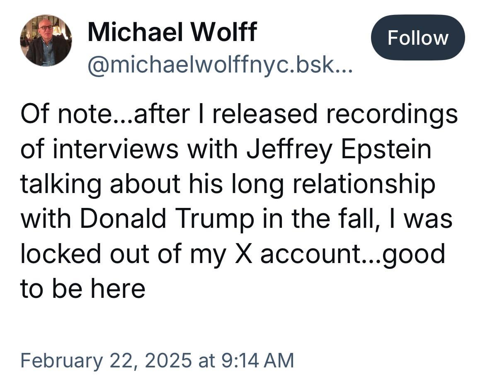485x379 pixels.
Task: Click the word 'released' in the post
Action: point(265,114)
